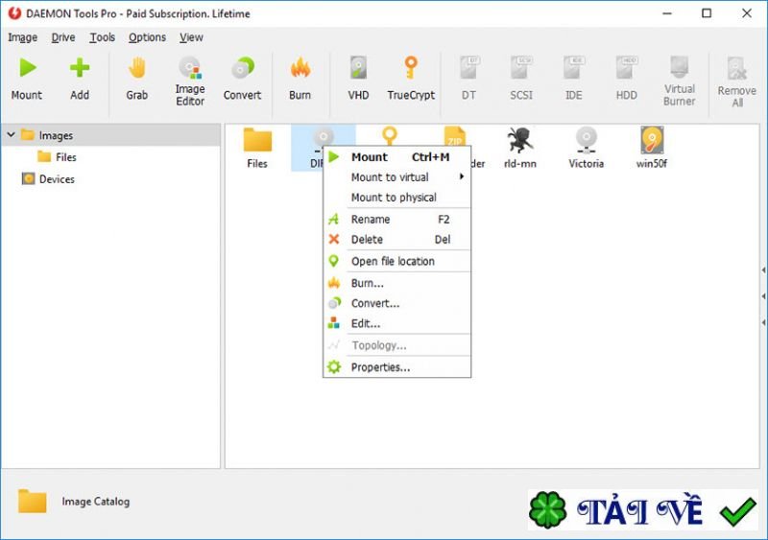Select Devices in the sidebar tree

[x=57, y=179]
